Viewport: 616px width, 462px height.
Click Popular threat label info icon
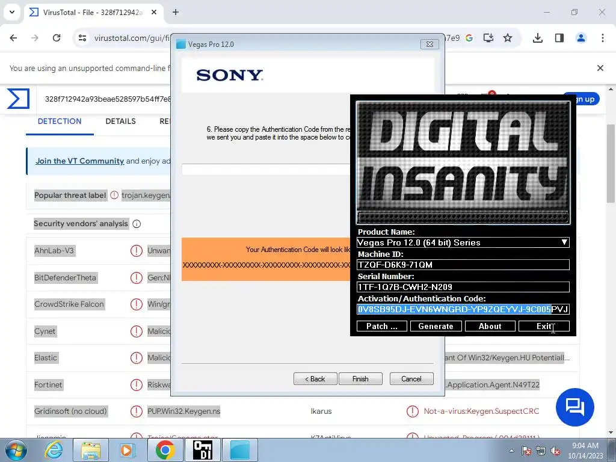[114, 195]
